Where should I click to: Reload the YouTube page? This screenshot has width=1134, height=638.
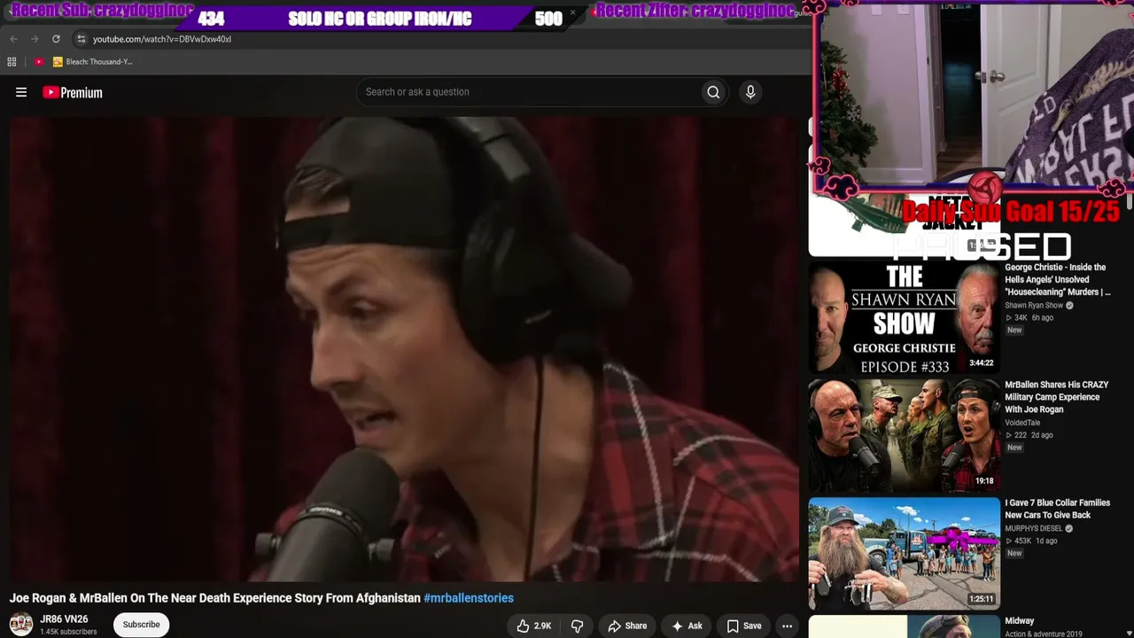tap(56, 39)
